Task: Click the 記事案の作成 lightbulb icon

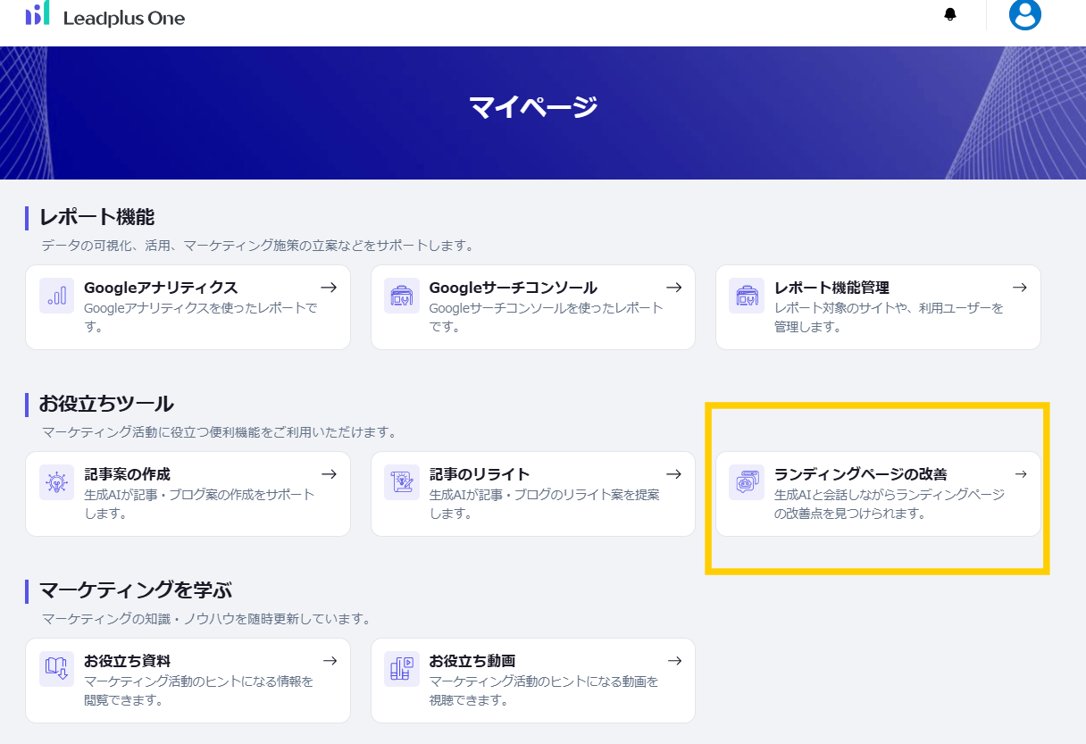Action: click(56, 482)
